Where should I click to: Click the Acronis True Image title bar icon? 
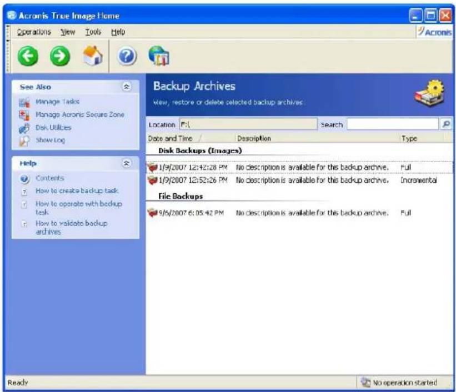pos(12,15)
